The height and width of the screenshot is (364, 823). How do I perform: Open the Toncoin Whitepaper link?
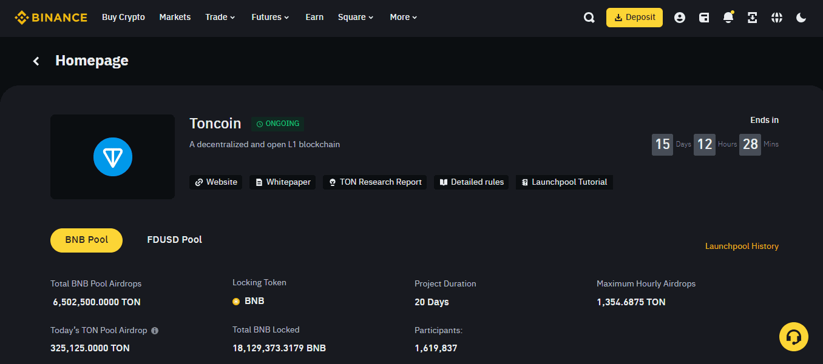[282, 182]
